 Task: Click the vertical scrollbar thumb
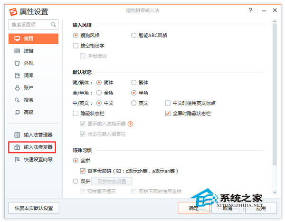[x=275, y=94]
